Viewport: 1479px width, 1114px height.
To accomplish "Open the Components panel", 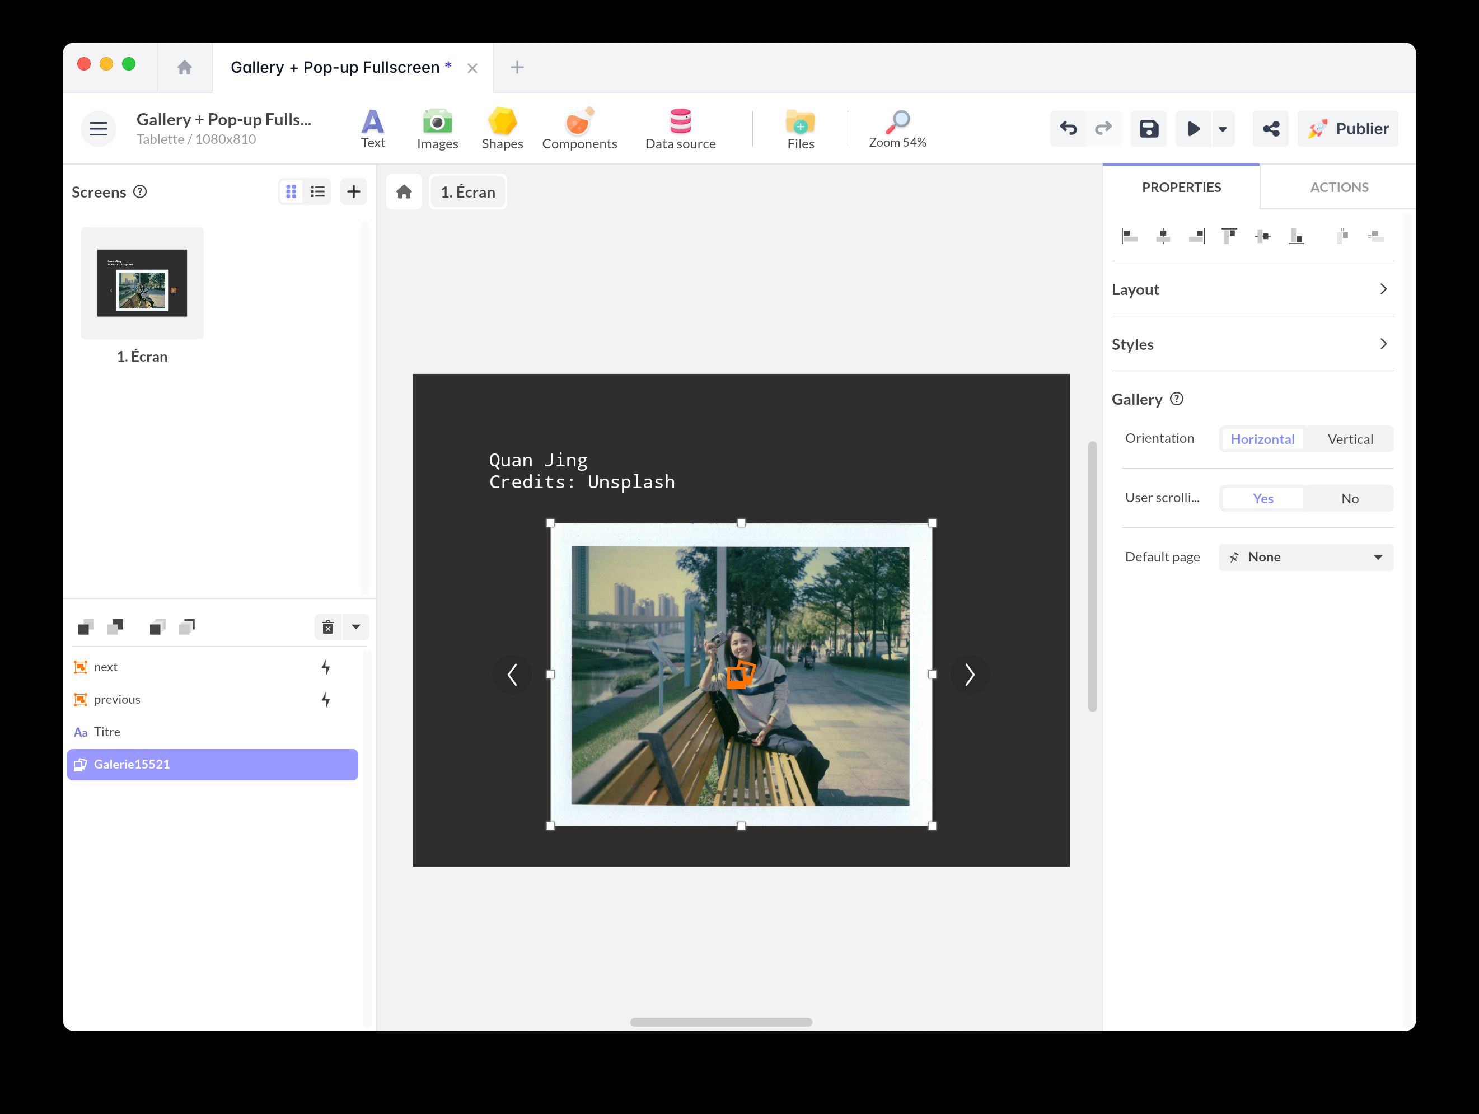I will [x=579, y=128].
